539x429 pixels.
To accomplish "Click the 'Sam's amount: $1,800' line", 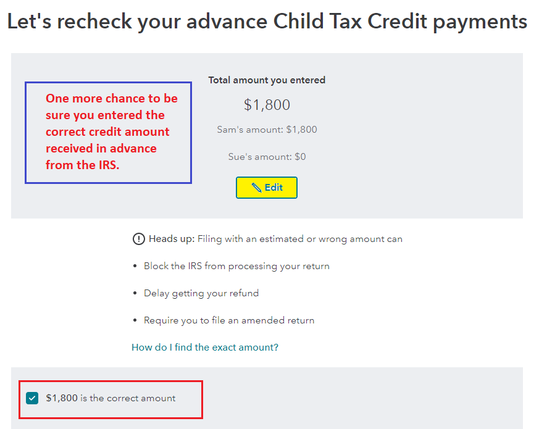I will (x=267, y=130).
